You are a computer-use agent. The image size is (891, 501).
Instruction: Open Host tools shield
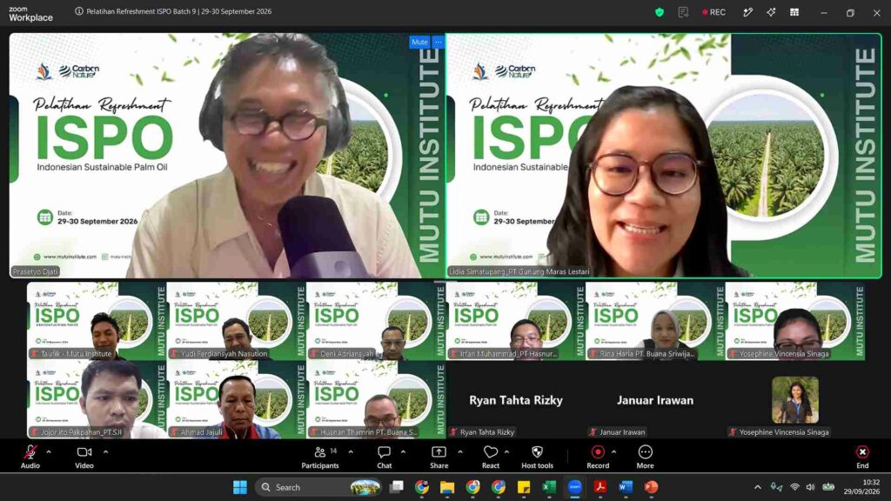coord(537,457)
